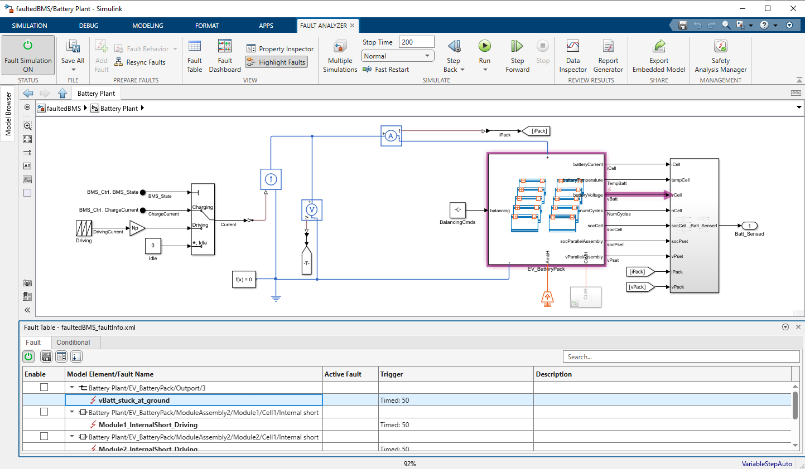Select the Battery Plant canvas tab
Viewport: 805px width, 469px height.
coord(96,93)
